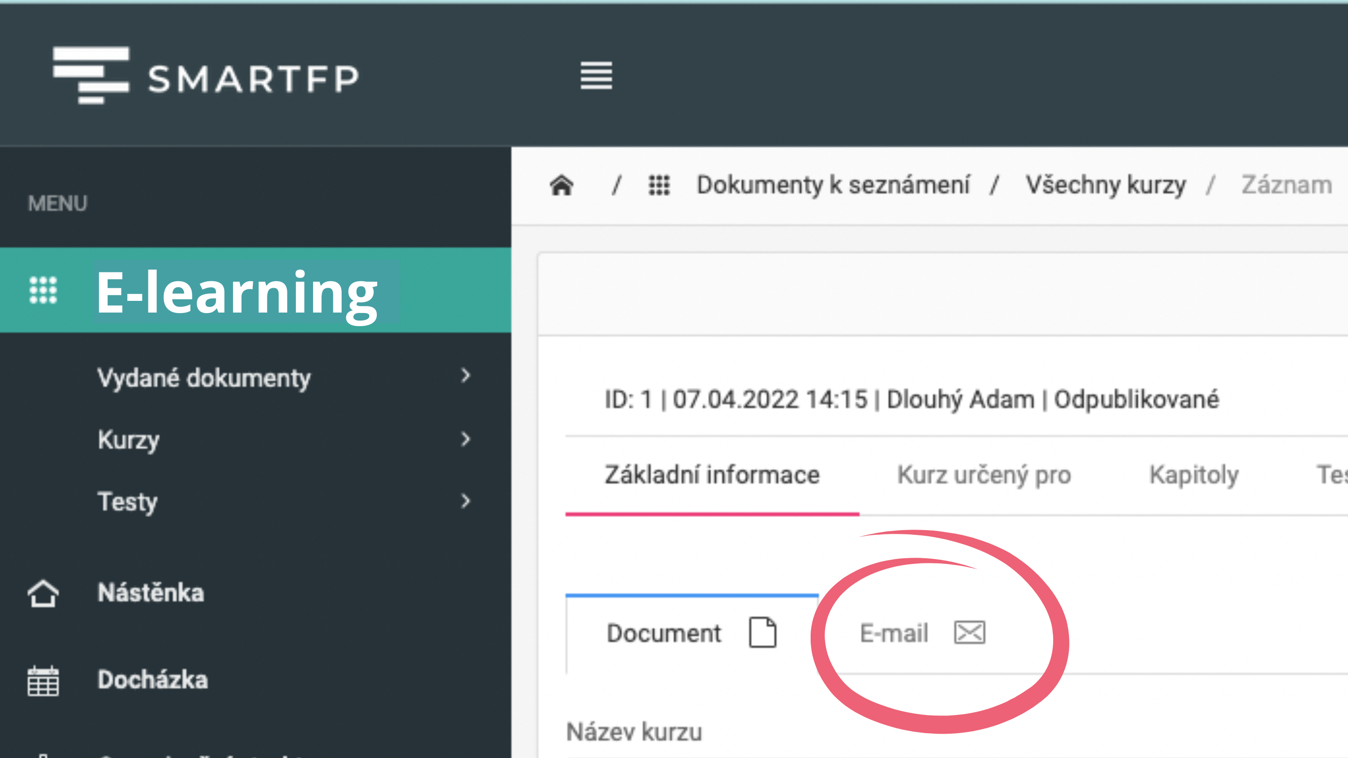Select the Základní informace tab
Viewport: 1348px width, 758px height.
tap(711, 475)
